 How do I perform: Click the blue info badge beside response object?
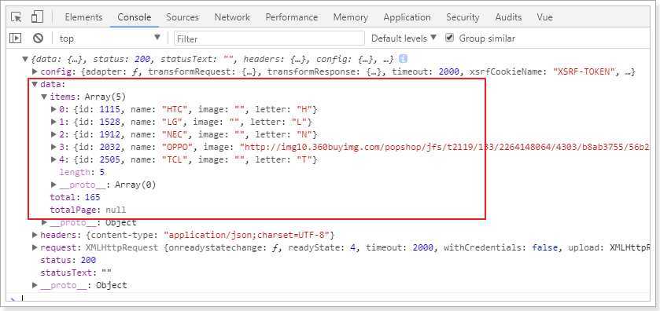click(x=404, y=59)
